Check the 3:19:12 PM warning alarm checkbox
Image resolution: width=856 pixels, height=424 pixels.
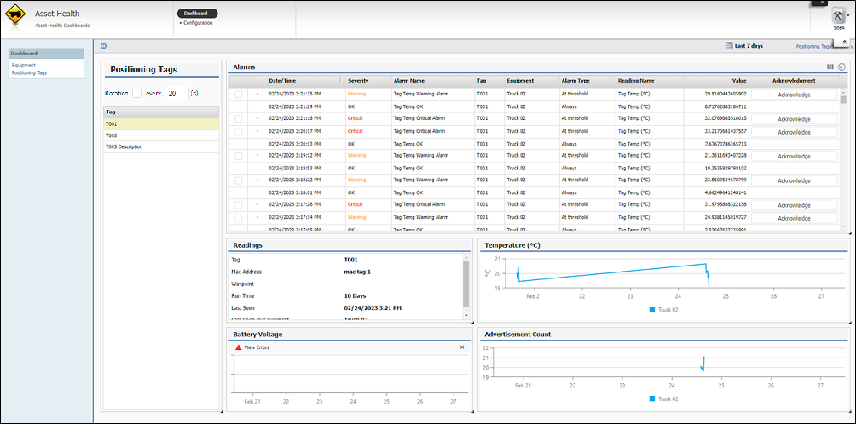click(x=239, y=156)
